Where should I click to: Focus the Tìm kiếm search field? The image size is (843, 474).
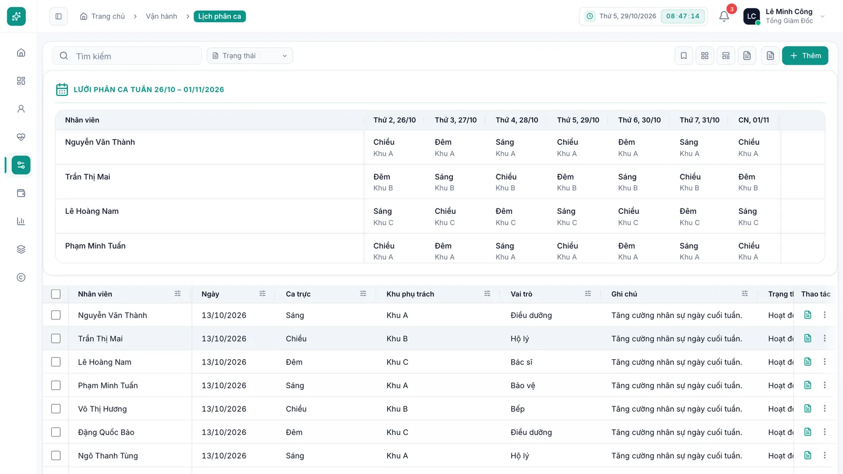point(127,56)
